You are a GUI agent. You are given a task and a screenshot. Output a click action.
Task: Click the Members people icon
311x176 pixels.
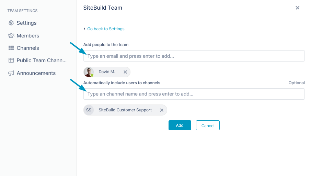[11, 35]
